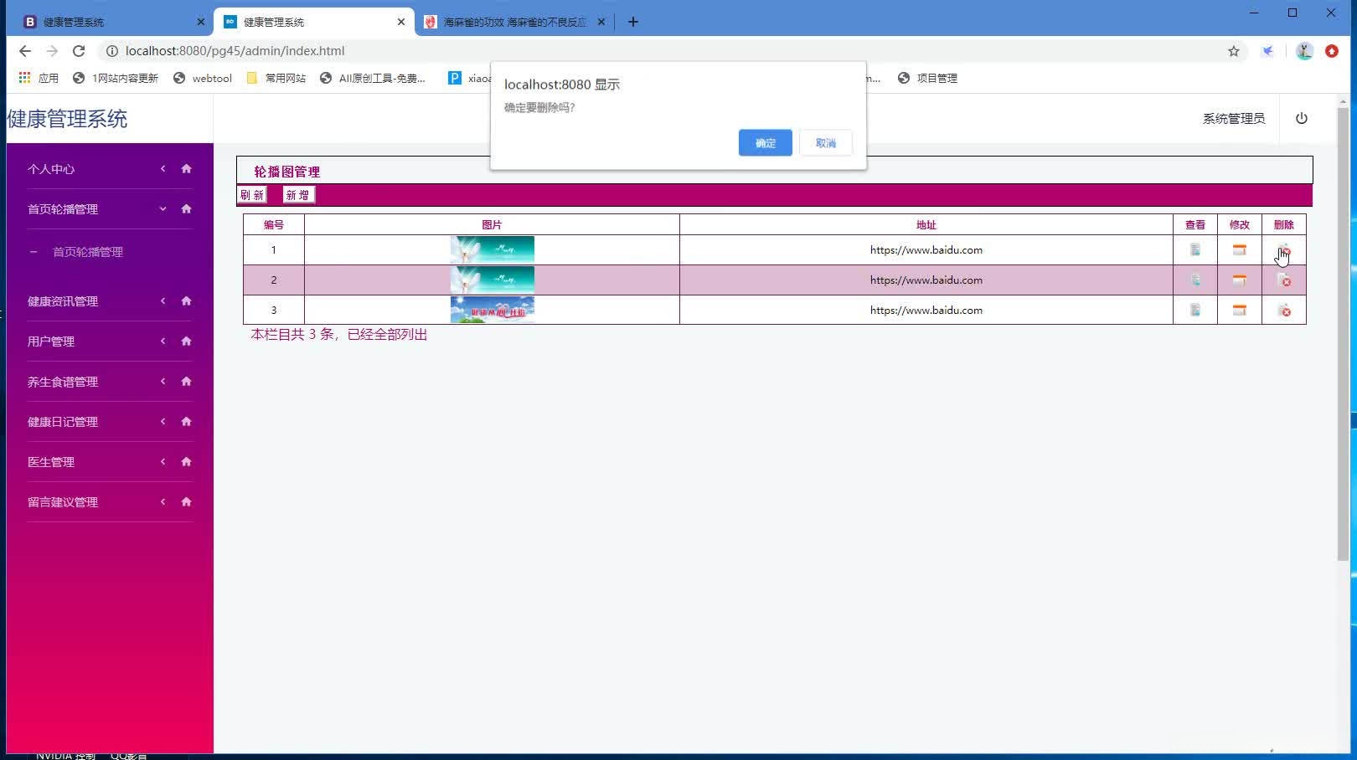
Task: Click the delete icon for row 3
Action: click(x=1284, y=311)
